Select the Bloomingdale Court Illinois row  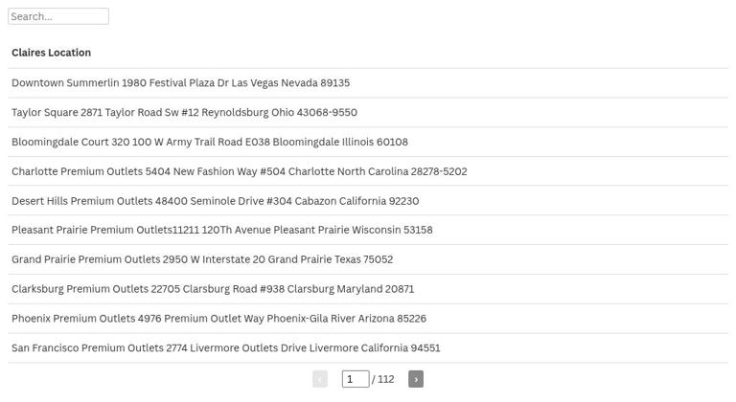(x=368, y=142)
